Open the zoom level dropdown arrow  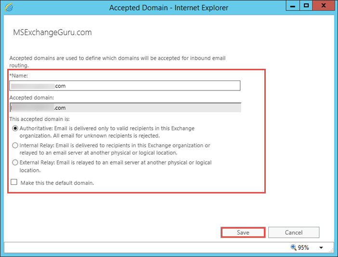coord(321,248)
